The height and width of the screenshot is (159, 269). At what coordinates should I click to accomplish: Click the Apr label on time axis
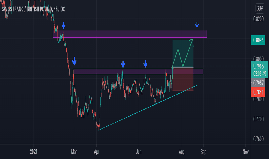coord(97,152)
